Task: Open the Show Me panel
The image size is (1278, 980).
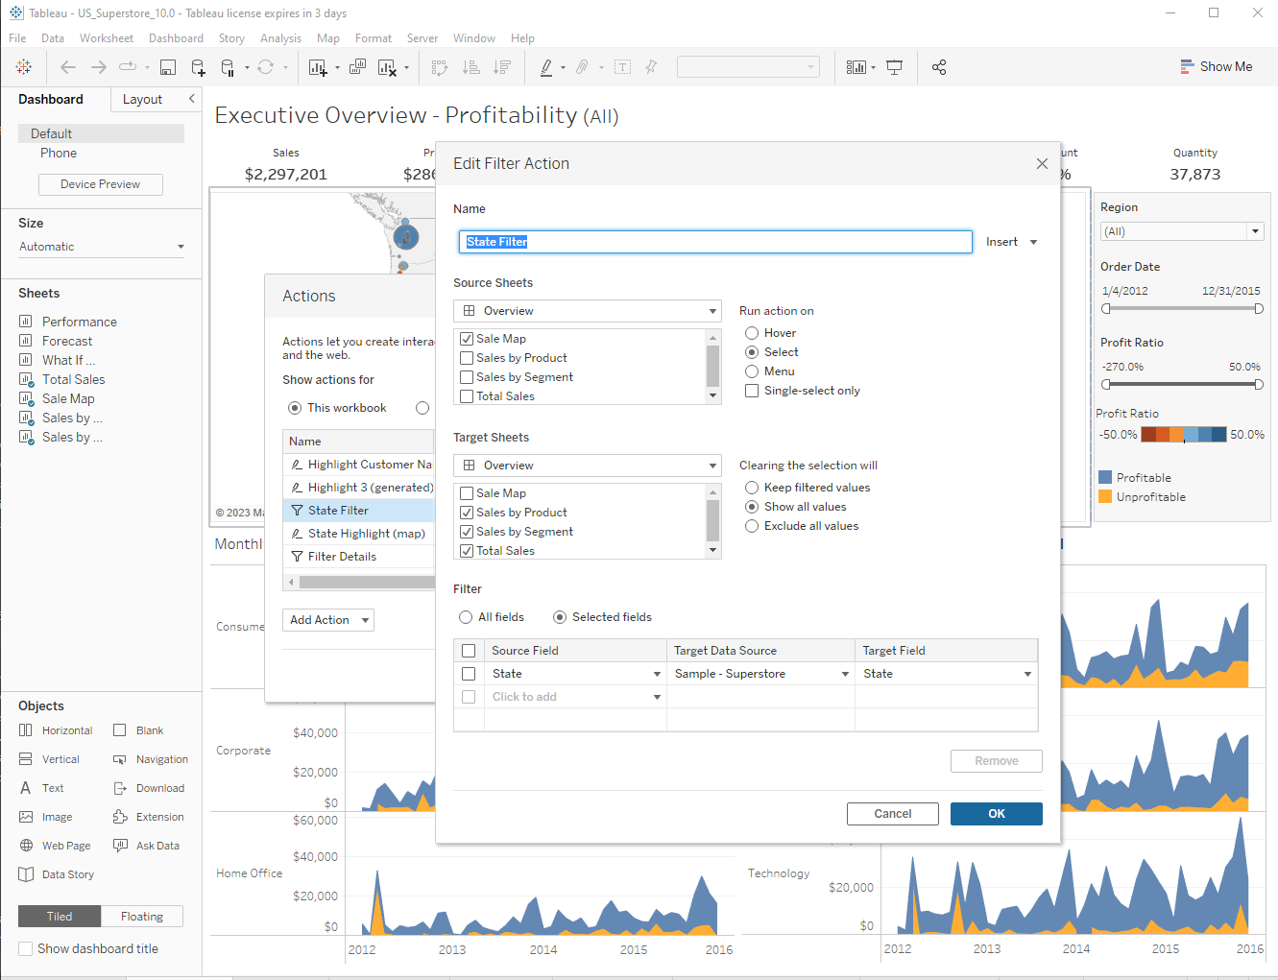Action: pos(1217,66)
